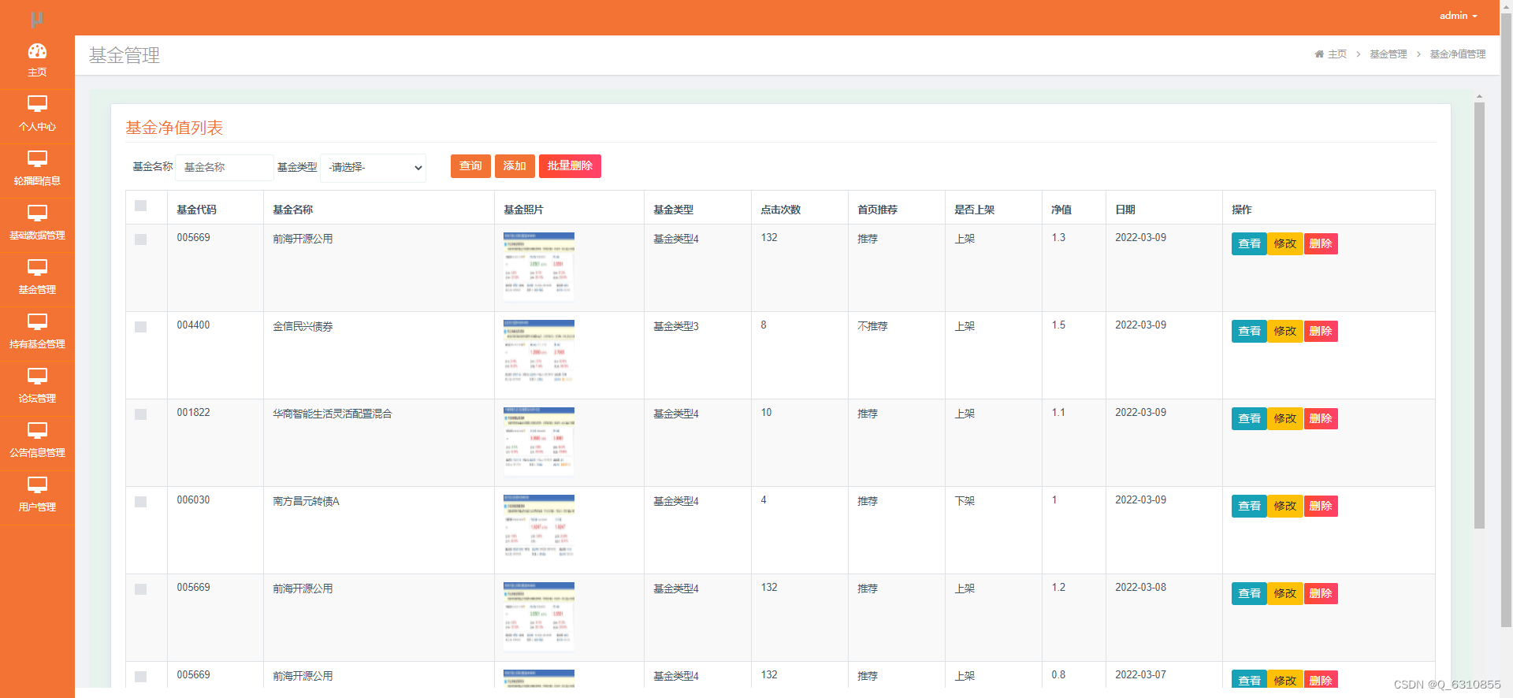Check the row for 005669 dated 2022-03-08

coord(141,589)
